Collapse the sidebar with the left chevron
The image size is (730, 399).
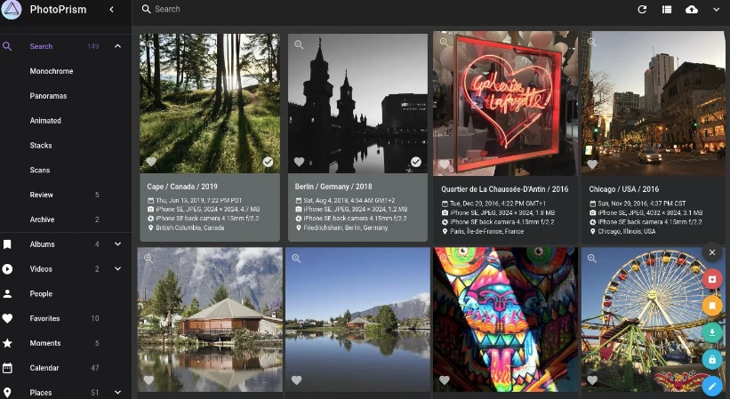[112, 9]
